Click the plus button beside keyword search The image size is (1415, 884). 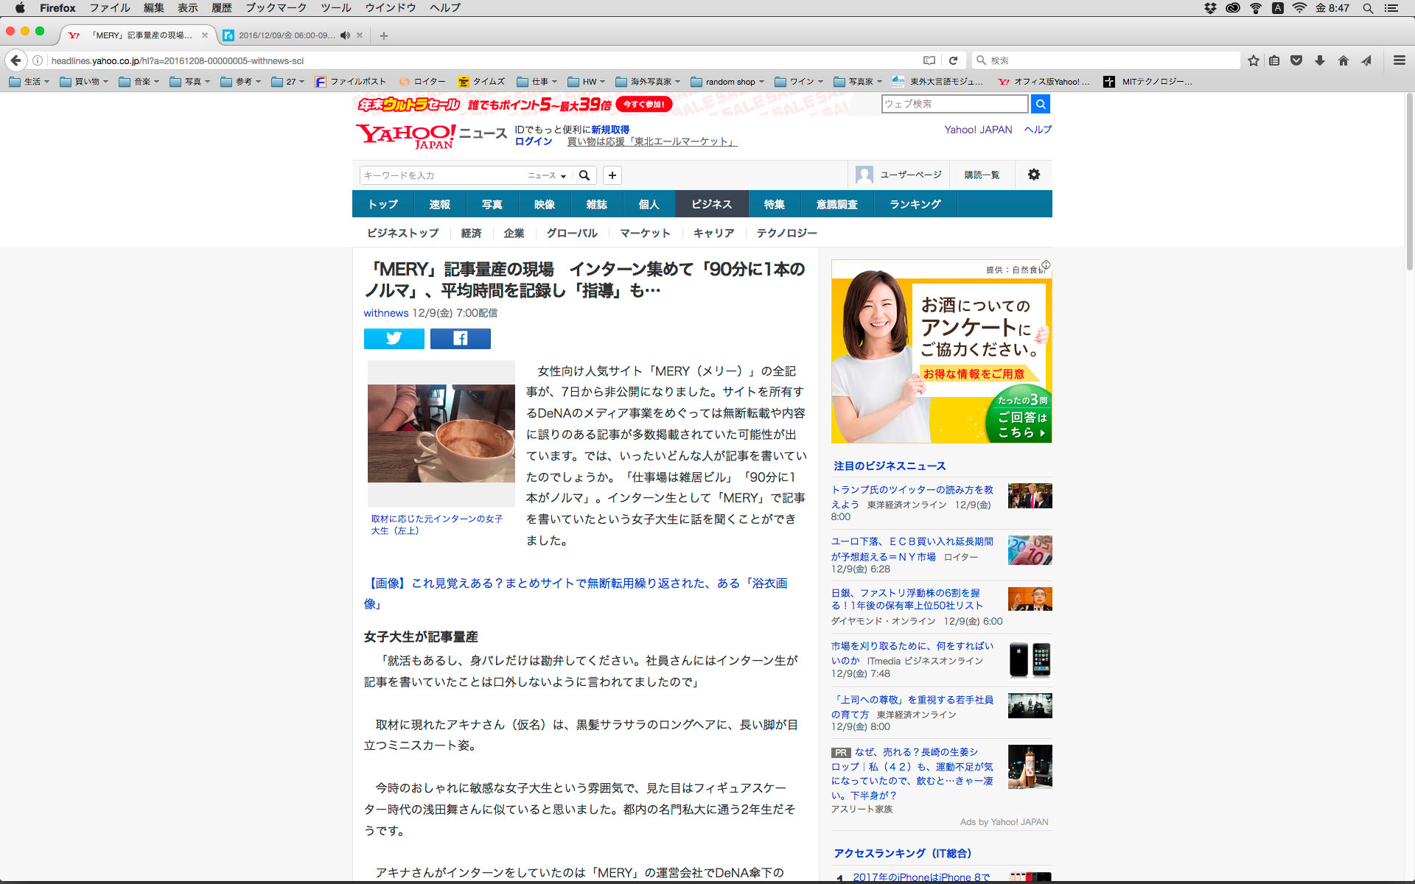pyautogui.click(x=612, y=175)
